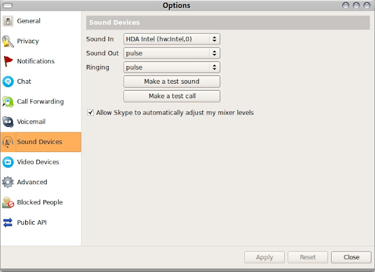The width and height of the screenshot is (375, 272).
Task: Click Make a test call button
Action: 172,96
